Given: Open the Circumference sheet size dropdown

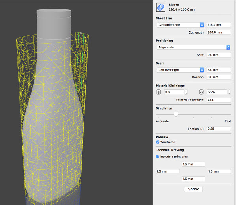Looking at the screenshot, I should click(180, 25).
